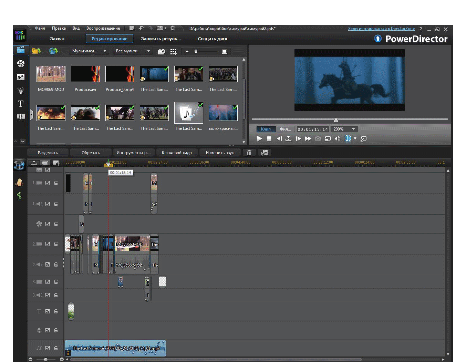Click the preview seek slider handle
This screenshot has height=363, width=466.
336,120
